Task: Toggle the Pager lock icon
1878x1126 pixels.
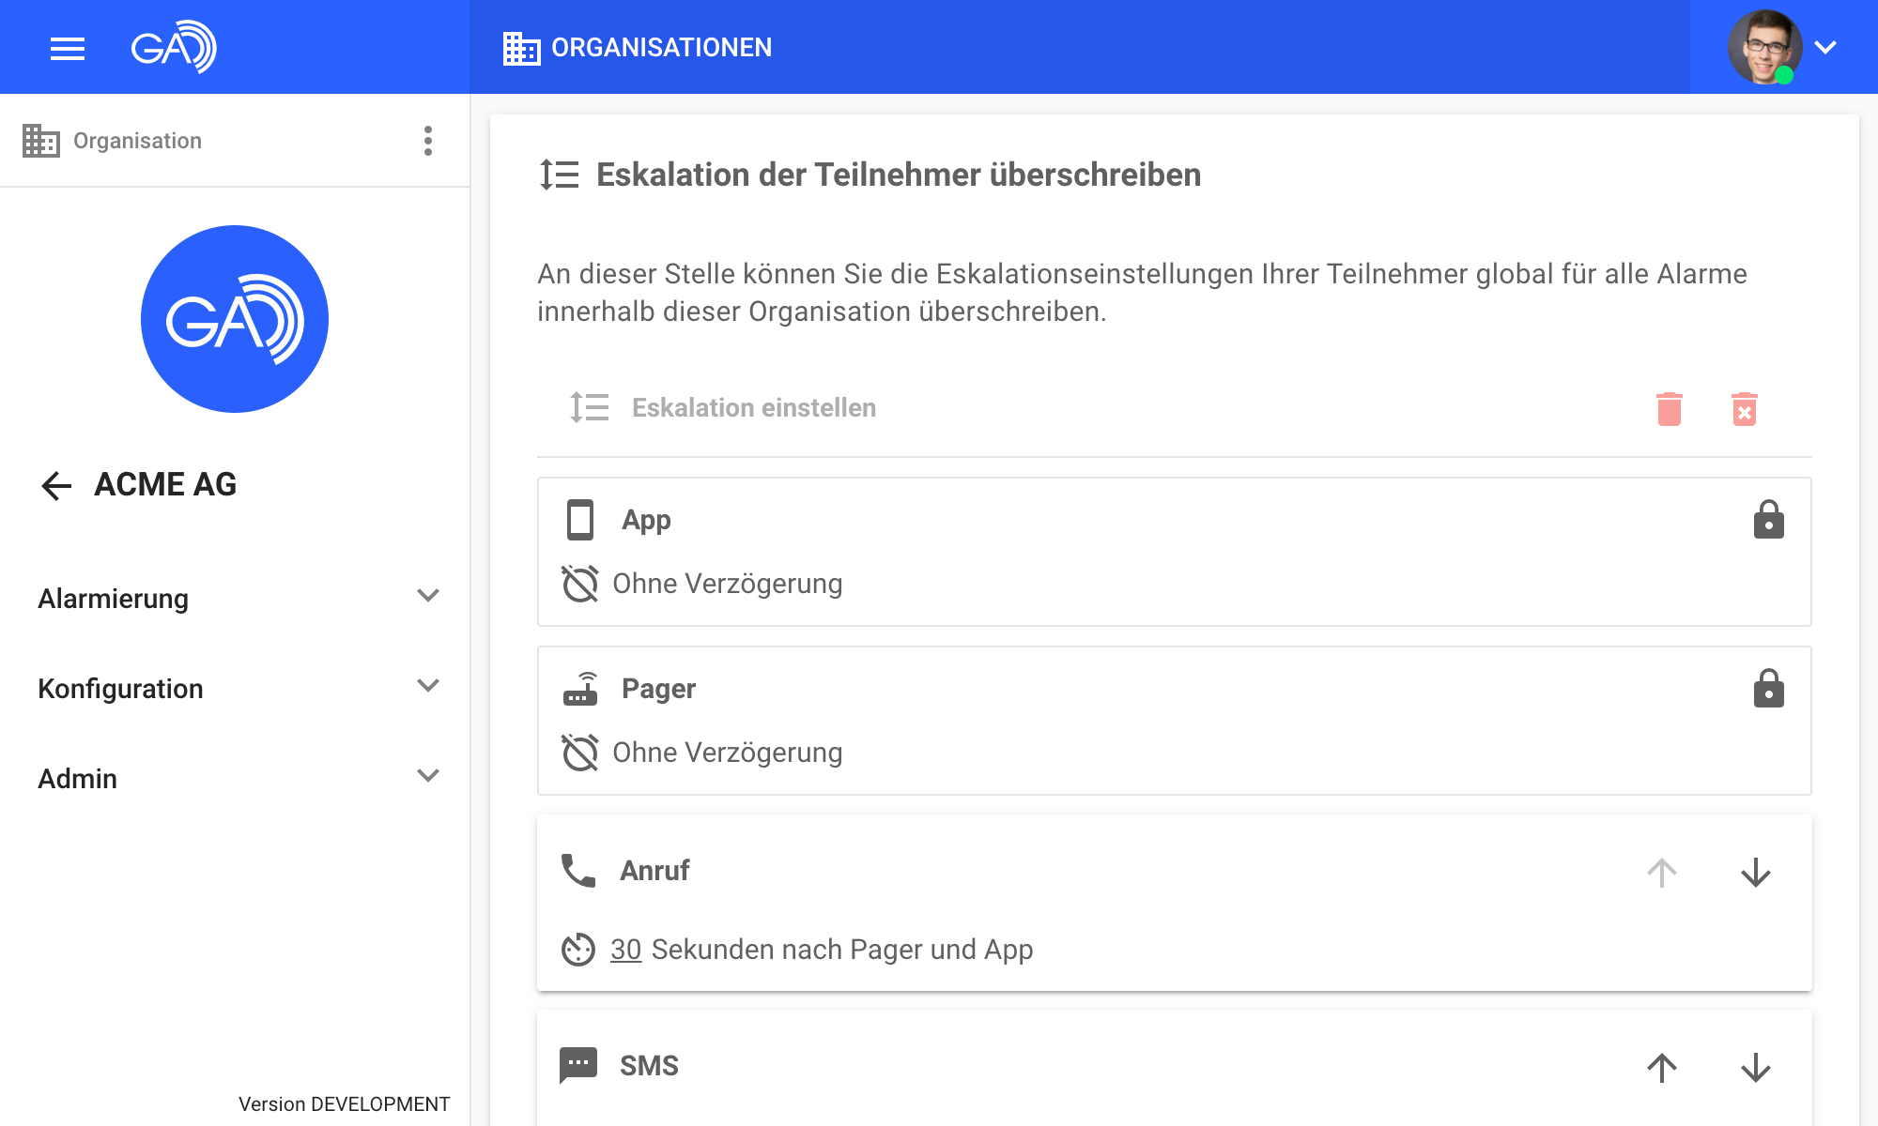Action: (1768, 689)
